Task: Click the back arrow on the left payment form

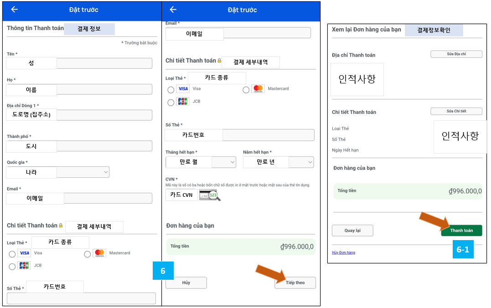Action: (13, 10)
